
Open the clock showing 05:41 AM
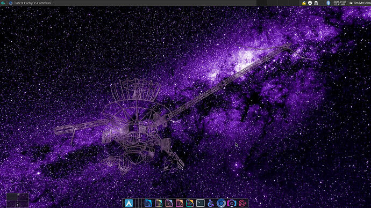click(x=339, y=3)
